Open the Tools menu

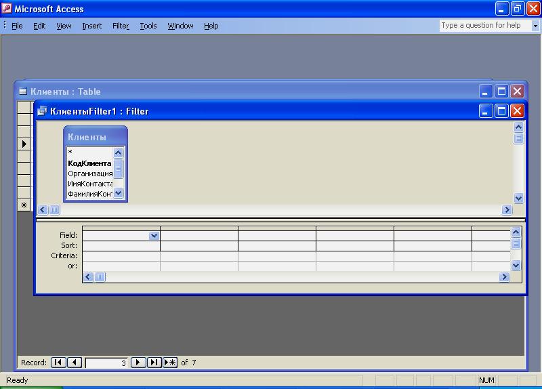148,26
